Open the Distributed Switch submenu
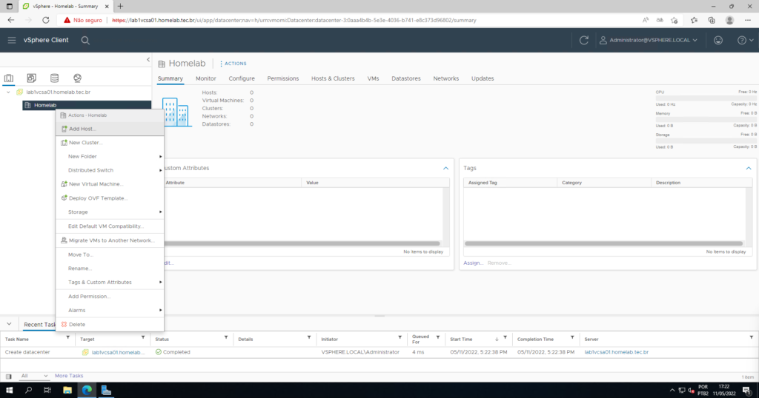The height and width of the screenshot is (398, 759). click(x=110, y=170)
